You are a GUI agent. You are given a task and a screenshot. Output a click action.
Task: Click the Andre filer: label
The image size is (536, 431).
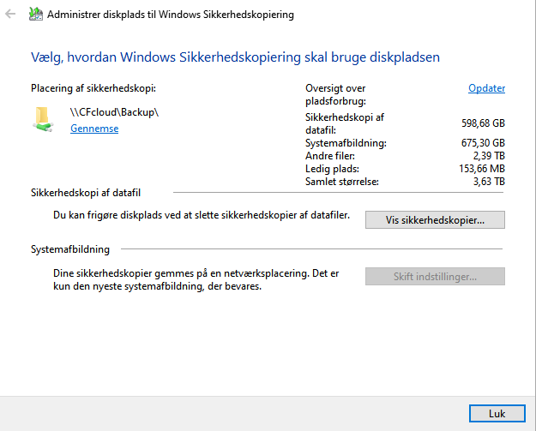[x=330, y=156]
